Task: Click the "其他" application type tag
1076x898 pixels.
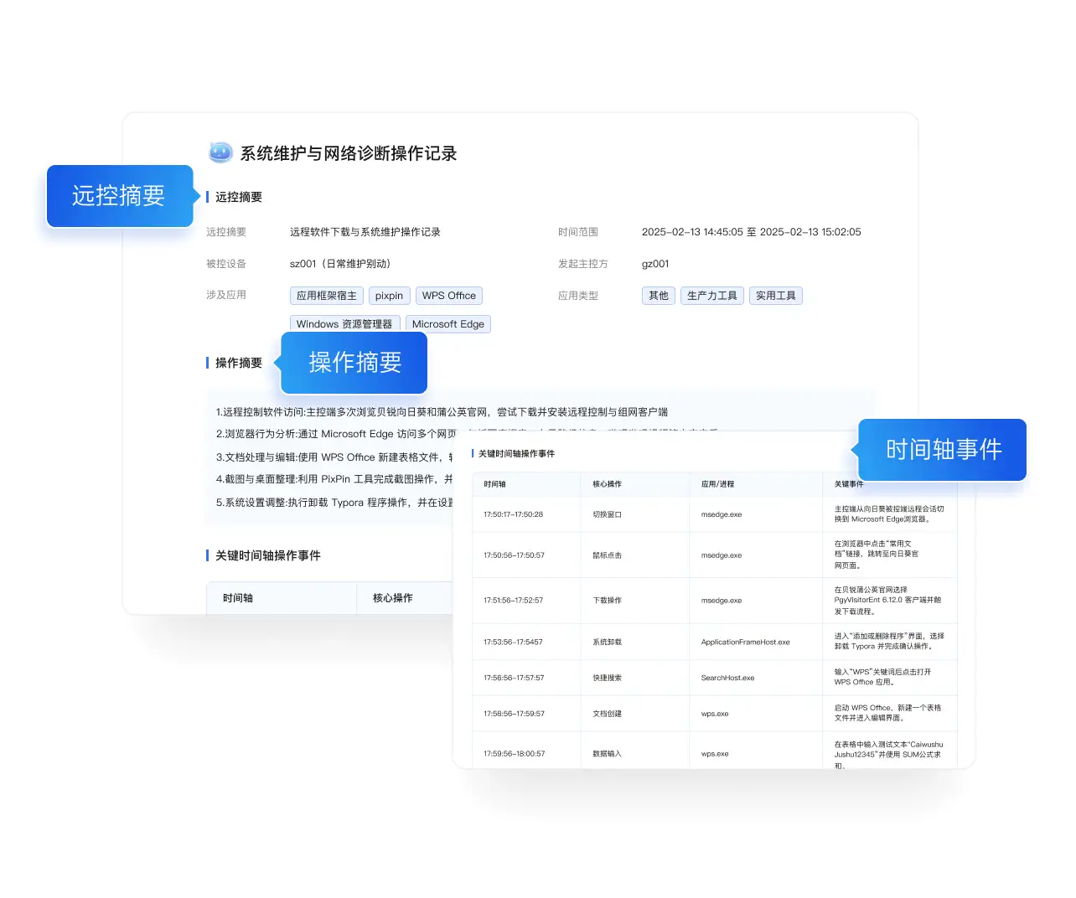Action: (658, 295)
